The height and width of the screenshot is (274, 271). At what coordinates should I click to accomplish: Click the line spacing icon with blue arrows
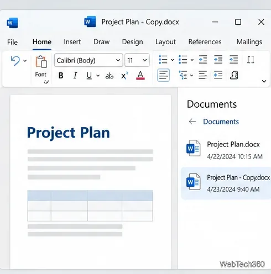[183, 75]
